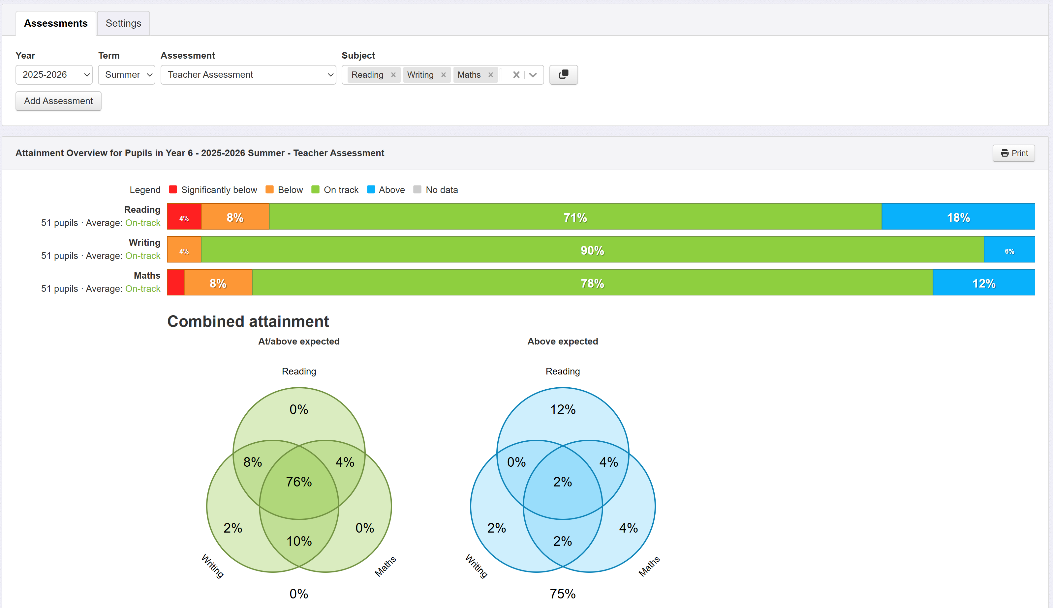Screen dimensions: 1053x608
Task: Click the copy icon button beside Subject
Action: click(563, 75)
